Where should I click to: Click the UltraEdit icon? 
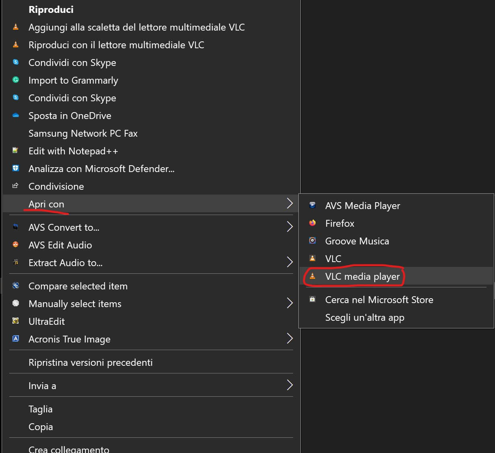pyautogui.click(x=16, y=321)
